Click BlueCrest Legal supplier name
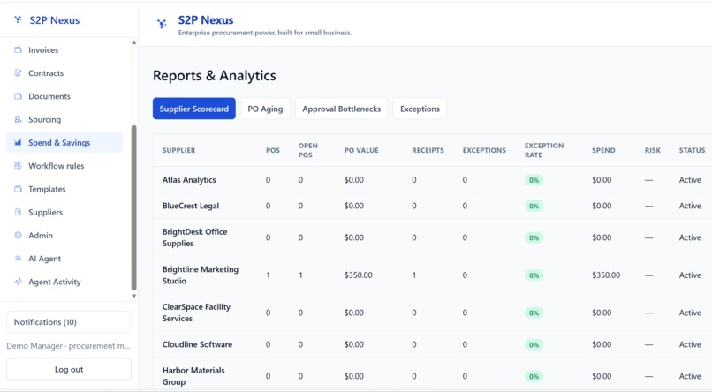712x392 pixels. point(191,206)
